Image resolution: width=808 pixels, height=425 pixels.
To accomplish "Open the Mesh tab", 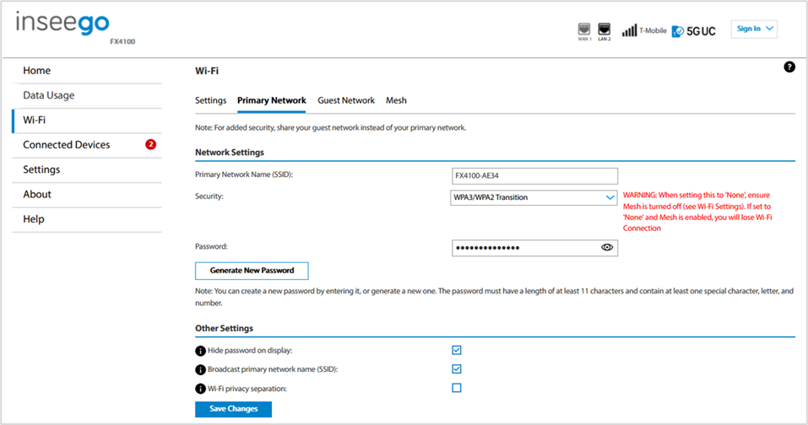I will (x=396, y=100).
